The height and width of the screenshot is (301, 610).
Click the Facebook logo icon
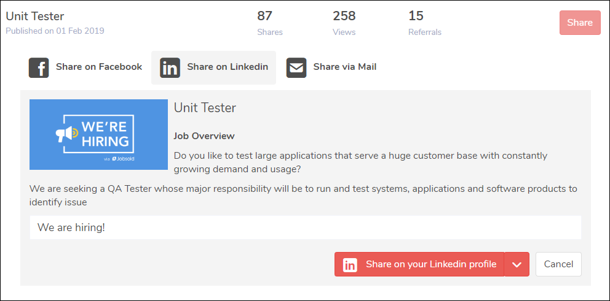(39, 67)
